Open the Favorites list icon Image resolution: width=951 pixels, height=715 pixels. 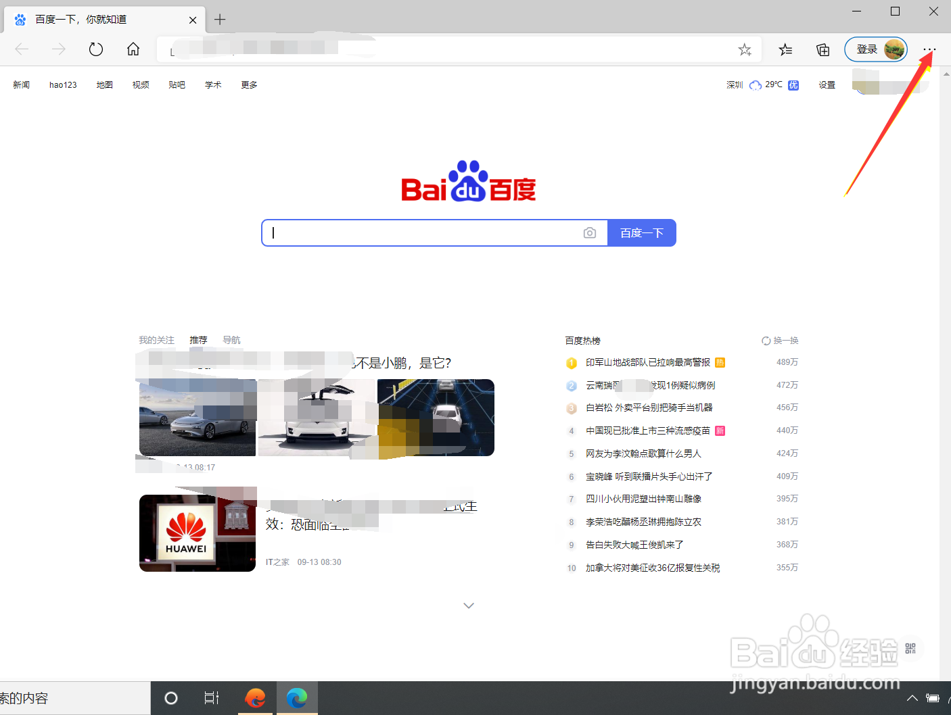tap(785, 49)
